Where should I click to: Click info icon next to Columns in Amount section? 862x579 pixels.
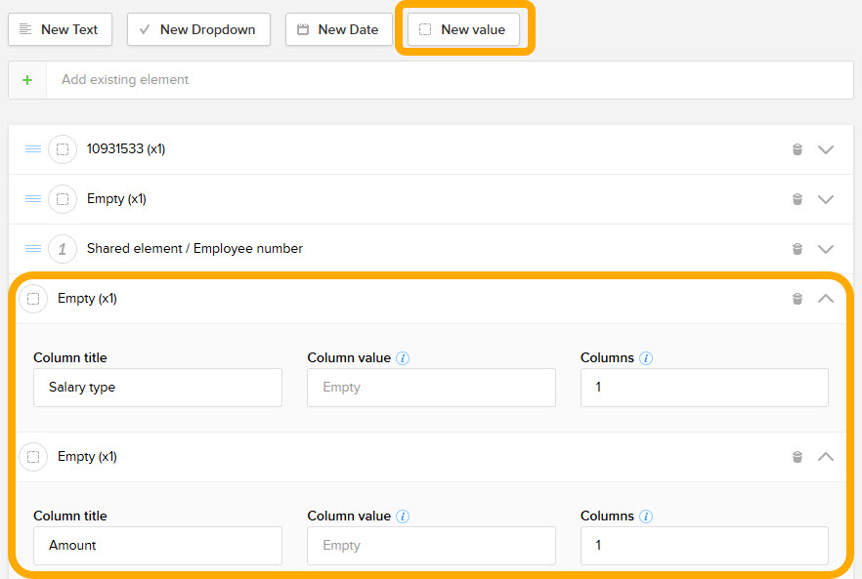coord(646,517)
